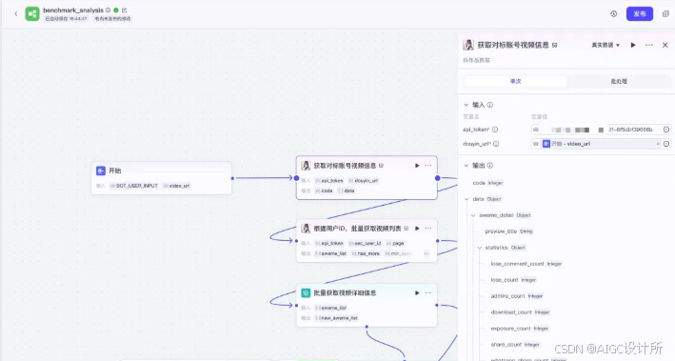Open variable picker at douyin_url field end
The width and height of the screenshot is (675, 361).
[666, 144]
